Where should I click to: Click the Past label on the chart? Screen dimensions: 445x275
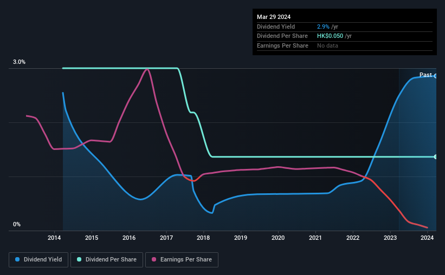pos(425,75)
